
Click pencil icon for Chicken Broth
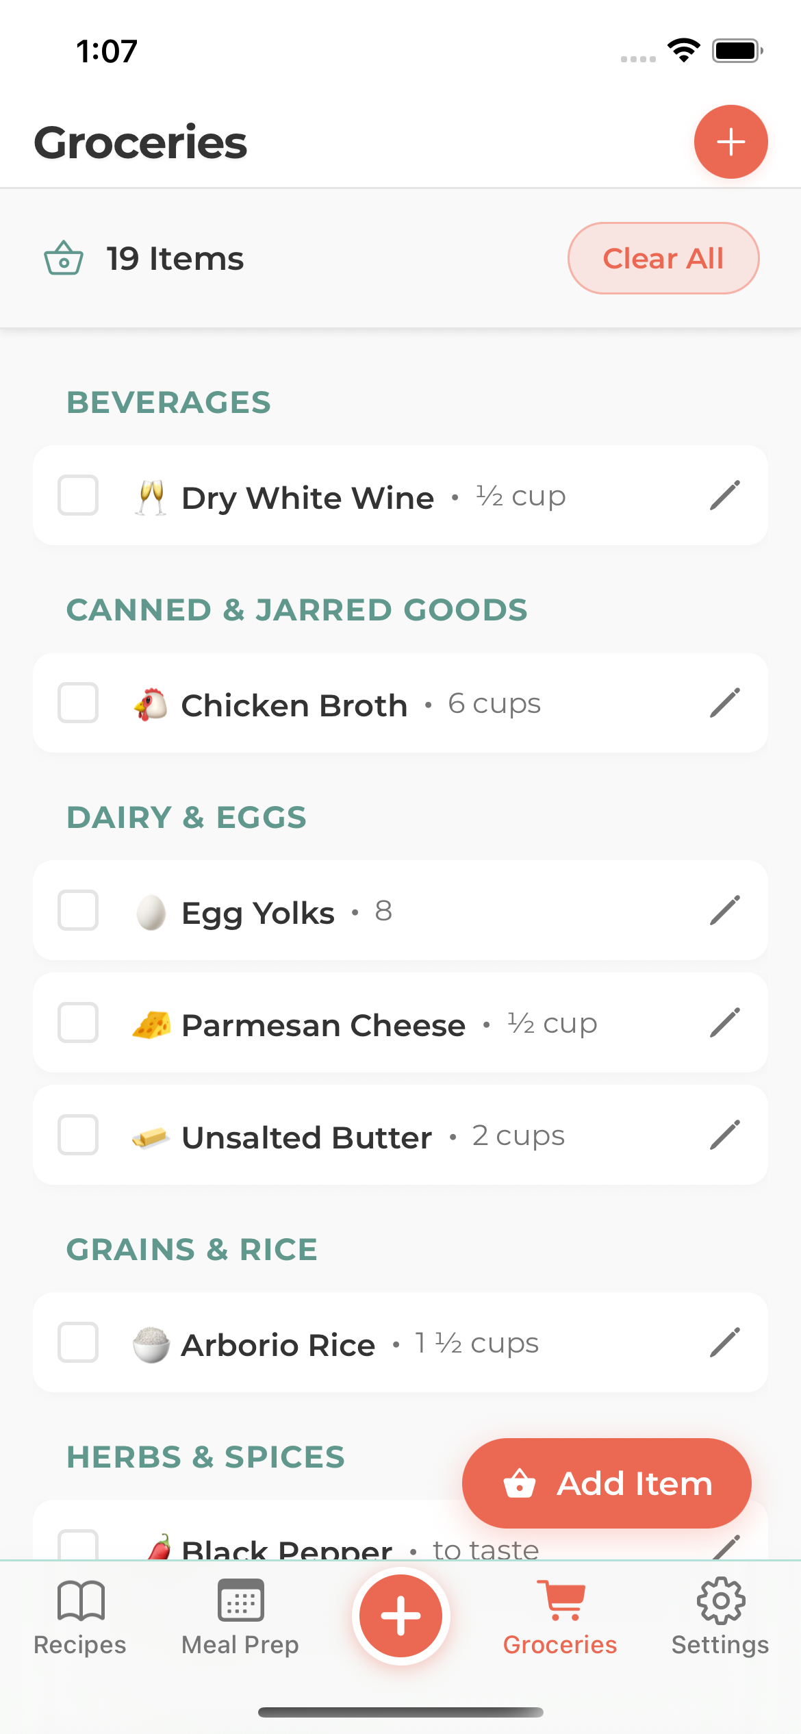725,703
